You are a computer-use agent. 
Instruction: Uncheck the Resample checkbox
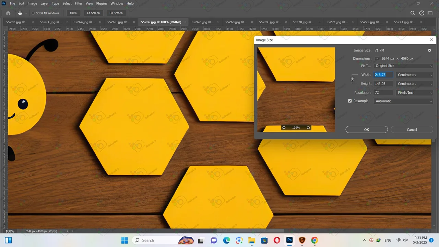[350, 101]
